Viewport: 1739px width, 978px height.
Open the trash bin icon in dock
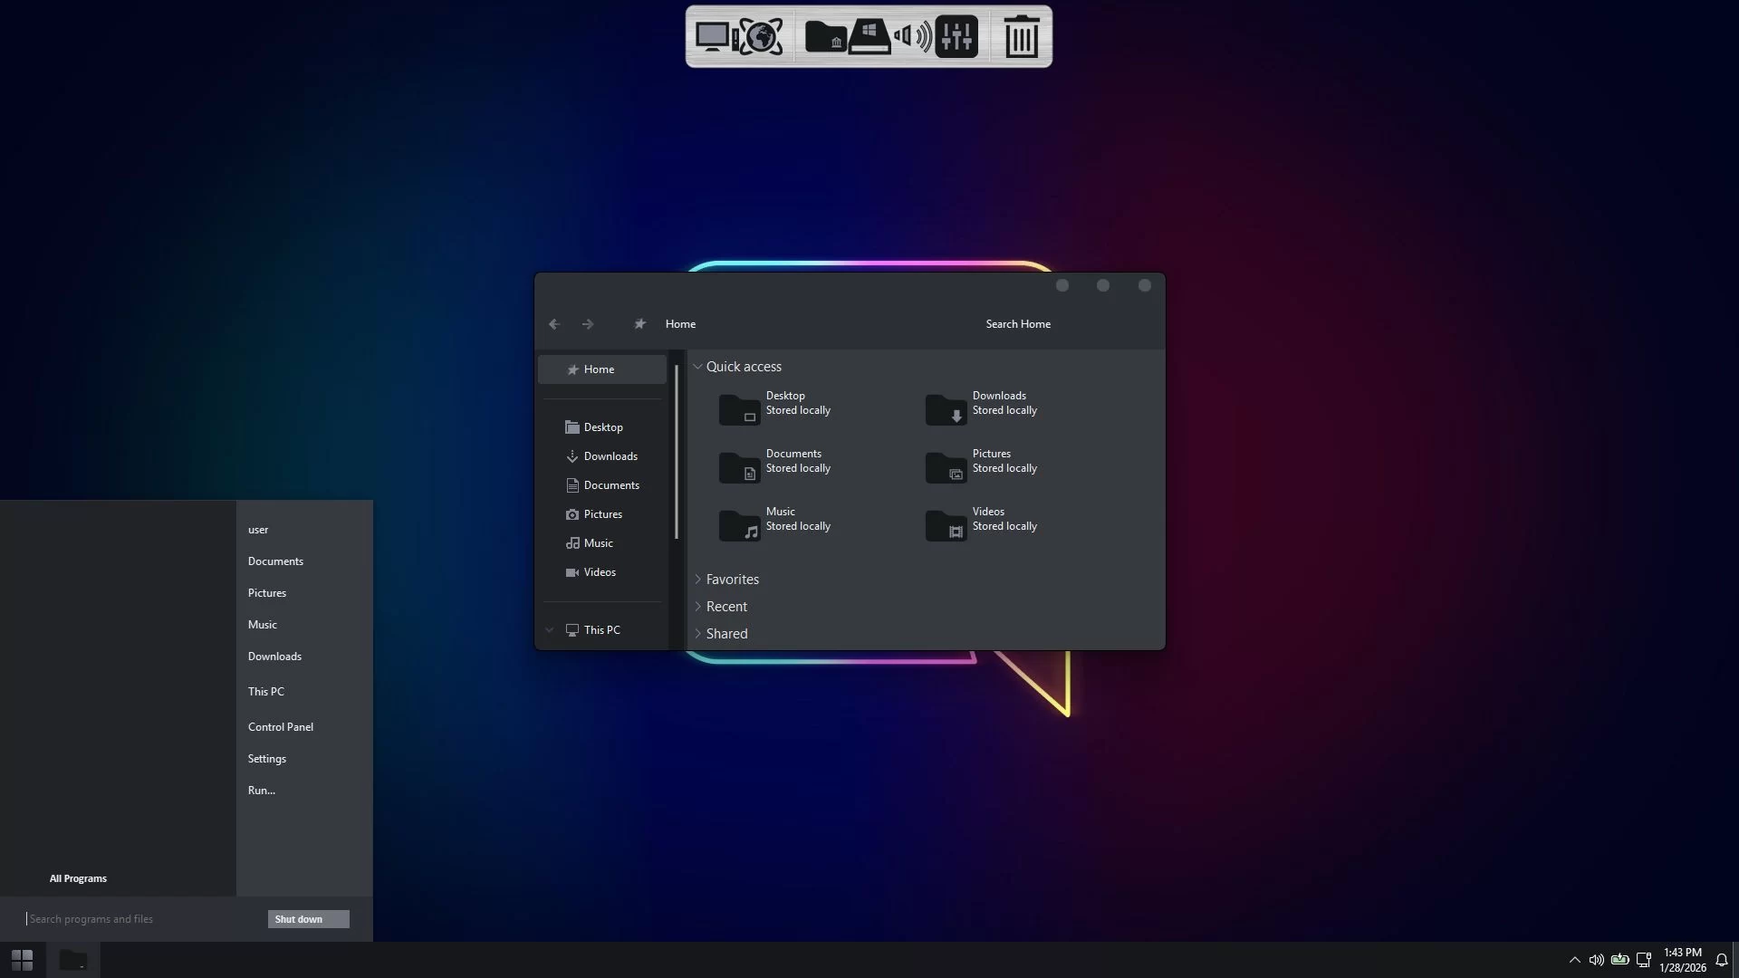click(1022, 37)
